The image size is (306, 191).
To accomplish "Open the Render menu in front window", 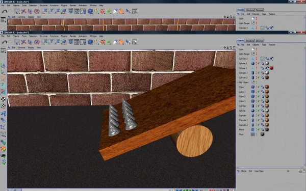I will [x=73, y=36].
